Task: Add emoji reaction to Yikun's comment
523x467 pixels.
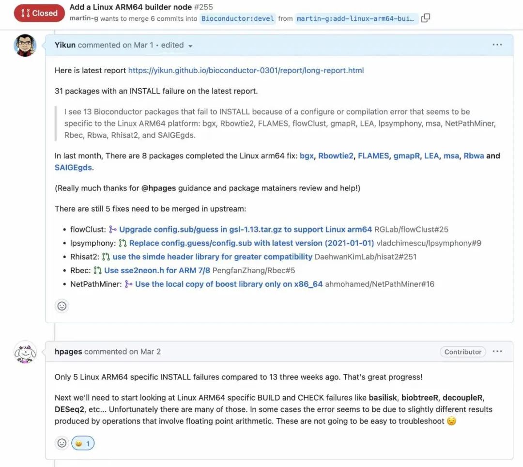Action: coord(62,306)
